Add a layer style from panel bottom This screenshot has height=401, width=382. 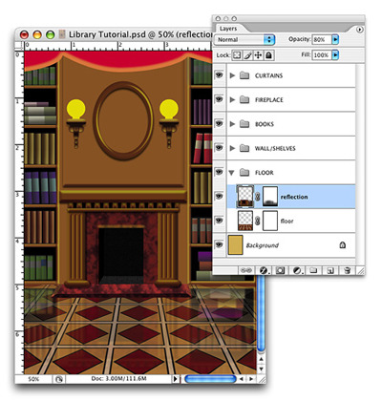264,270
